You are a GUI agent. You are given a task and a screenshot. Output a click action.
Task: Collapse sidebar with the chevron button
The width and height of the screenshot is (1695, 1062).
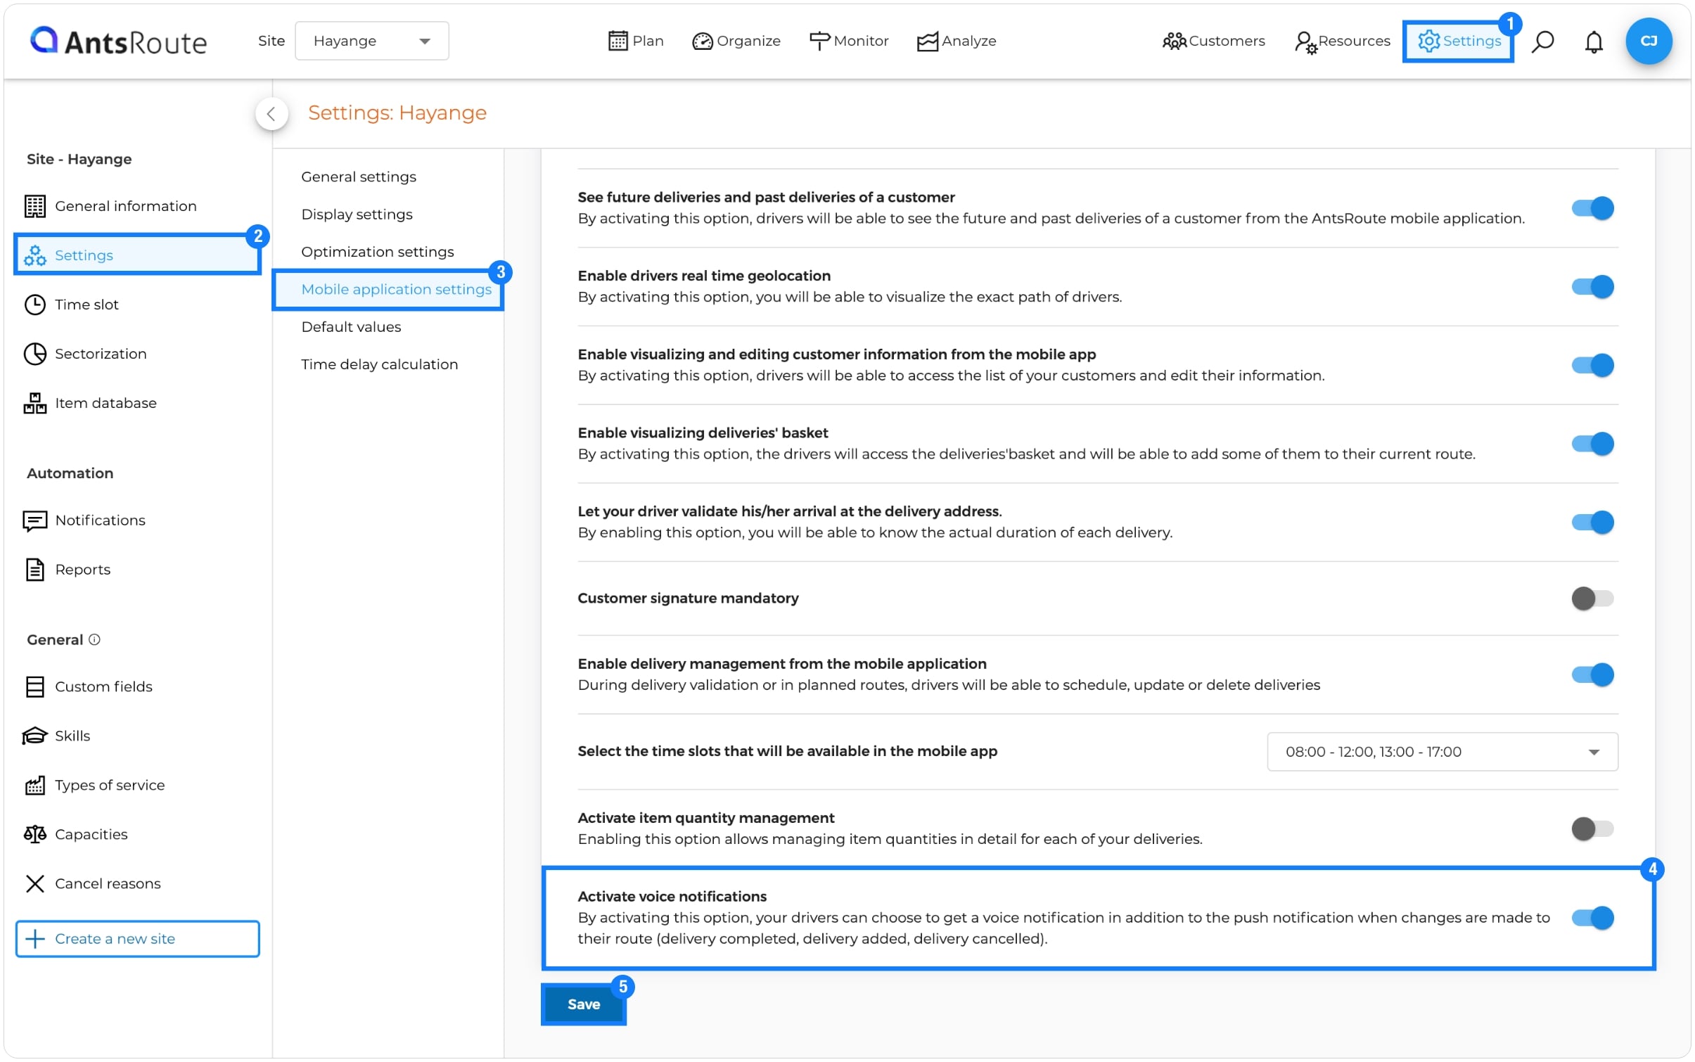coord(271,114)
